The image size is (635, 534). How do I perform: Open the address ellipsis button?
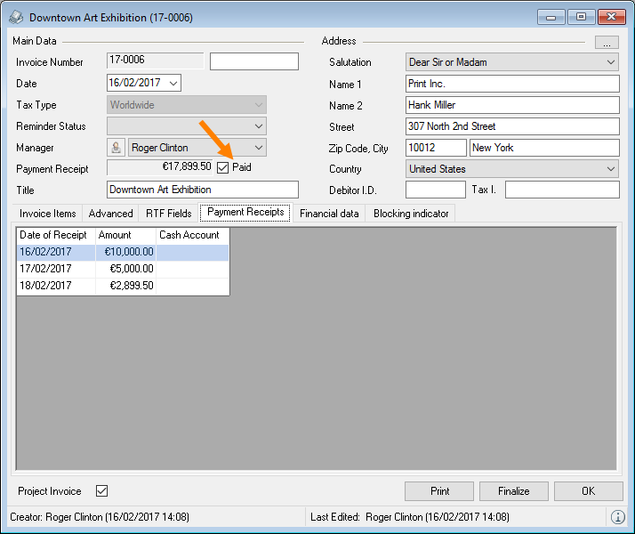click(x=607, y=42)
